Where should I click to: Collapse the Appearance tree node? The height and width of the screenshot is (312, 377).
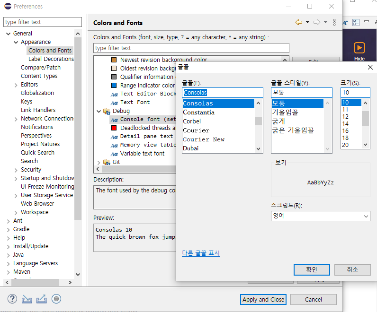click(x=16, y=42)
